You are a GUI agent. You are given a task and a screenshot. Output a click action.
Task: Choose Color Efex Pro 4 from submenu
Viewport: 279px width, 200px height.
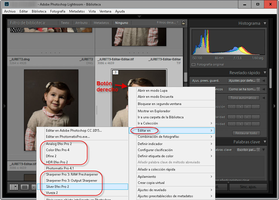tap(83, 150)
